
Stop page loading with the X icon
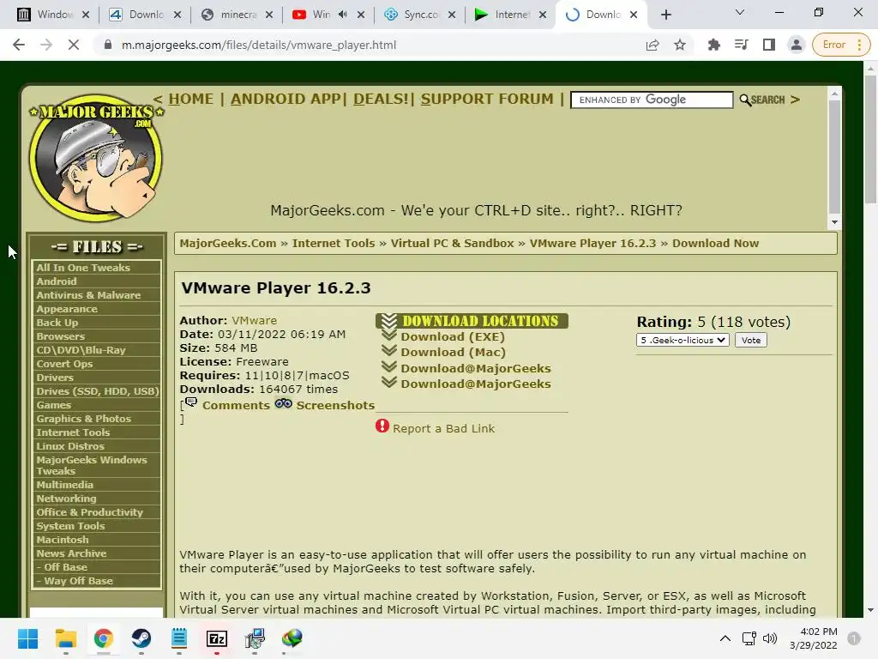(x=74, y=45)
